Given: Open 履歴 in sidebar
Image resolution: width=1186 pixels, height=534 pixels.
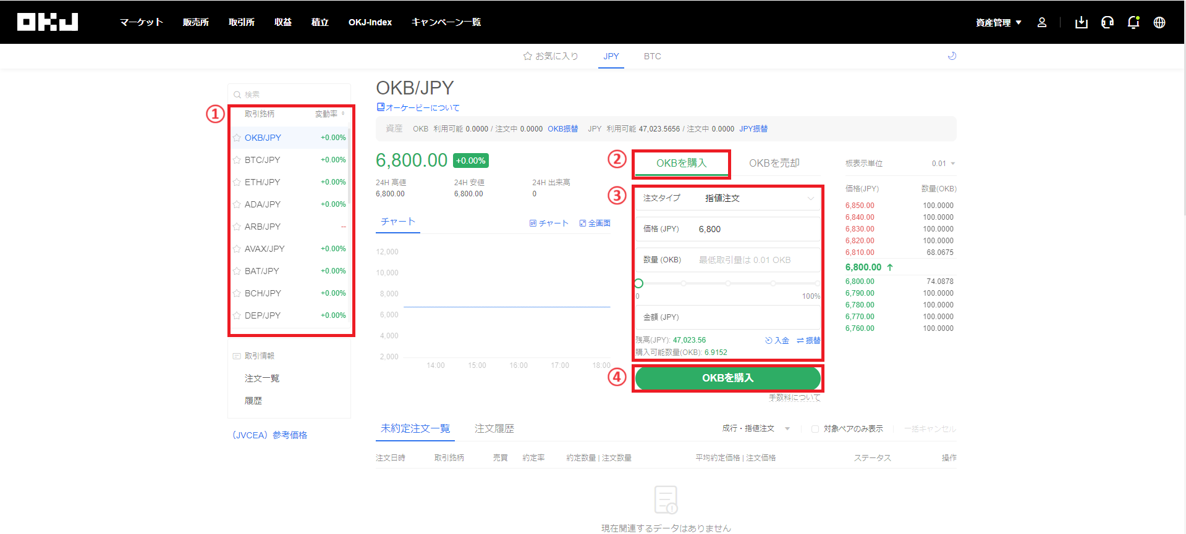Looking at the screenshot, I should click(x=253, y=401).
